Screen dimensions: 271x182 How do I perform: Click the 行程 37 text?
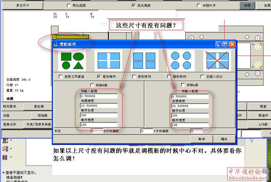tap(12, 85)
